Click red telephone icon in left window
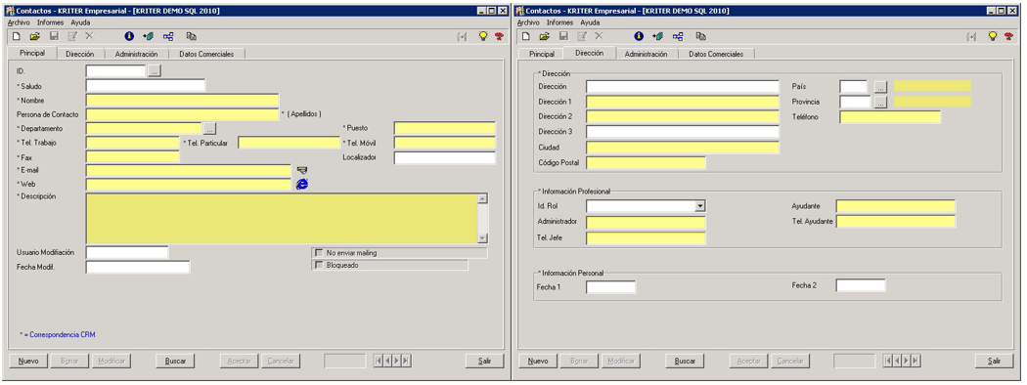 [x=499, y=37]
